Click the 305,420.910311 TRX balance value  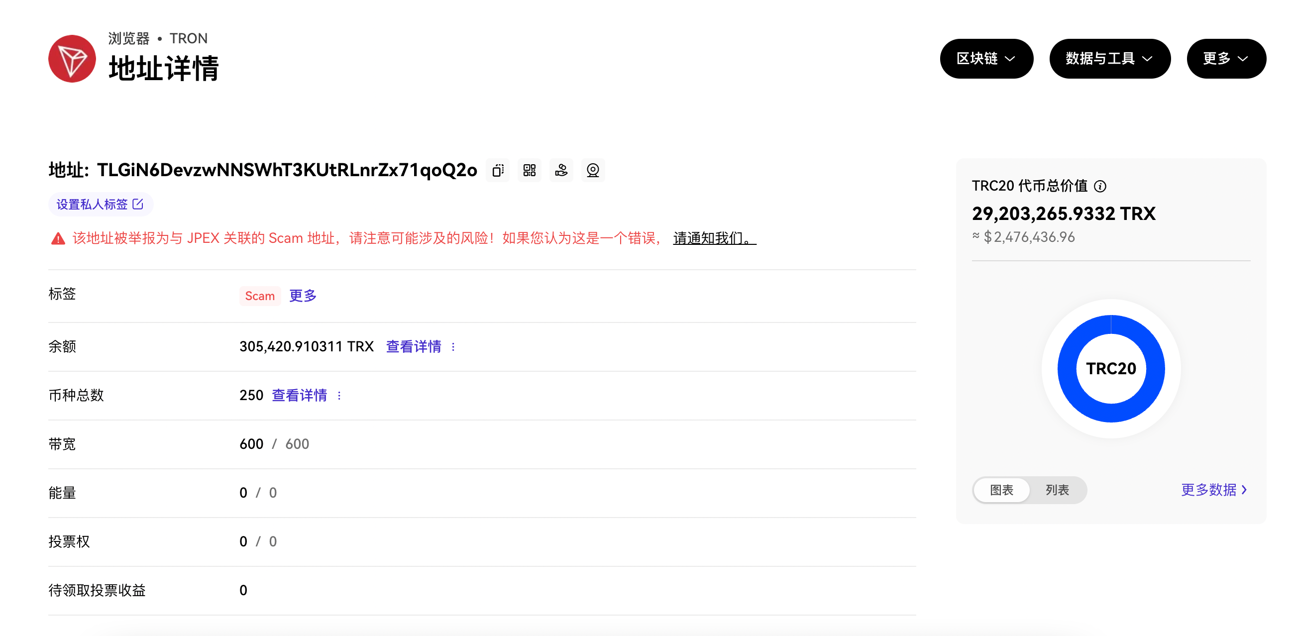point(307,347)
